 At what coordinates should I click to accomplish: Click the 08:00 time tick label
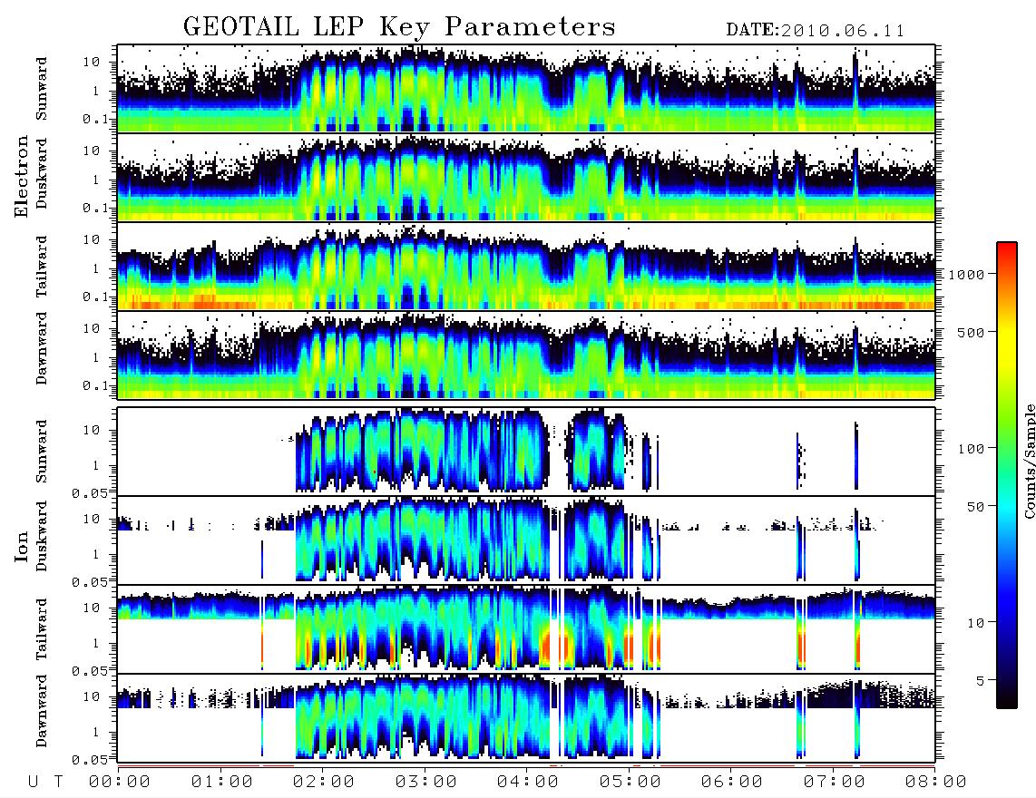click(x=935, y=782)
